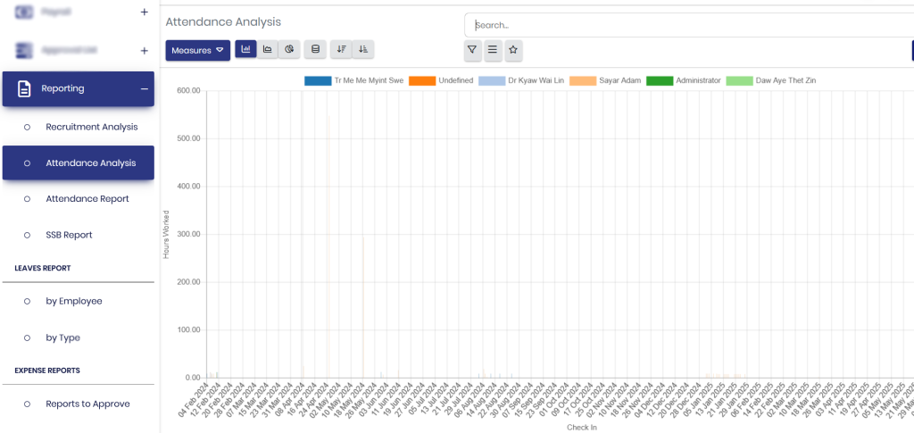Click the Payroll module icon
Screen dimensions: 914x433
[x=24, y=11]
